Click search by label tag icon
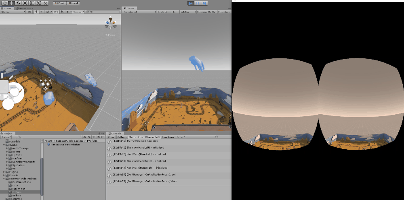The width and height of the screenshot is (404, 200). pyautogui.click(x=89, y=137)
